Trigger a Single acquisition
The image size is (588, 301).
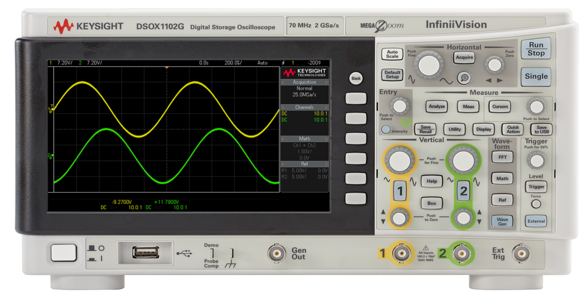pyautogui.click(x=536, y=77)
